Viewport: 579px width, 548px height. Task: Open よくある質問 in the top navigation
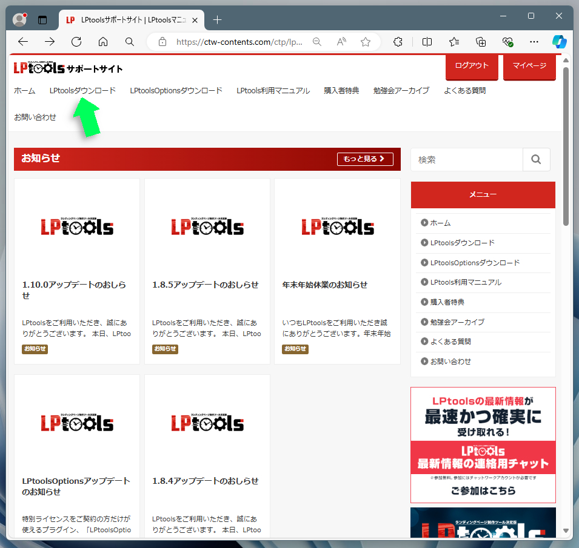(465, 91)
